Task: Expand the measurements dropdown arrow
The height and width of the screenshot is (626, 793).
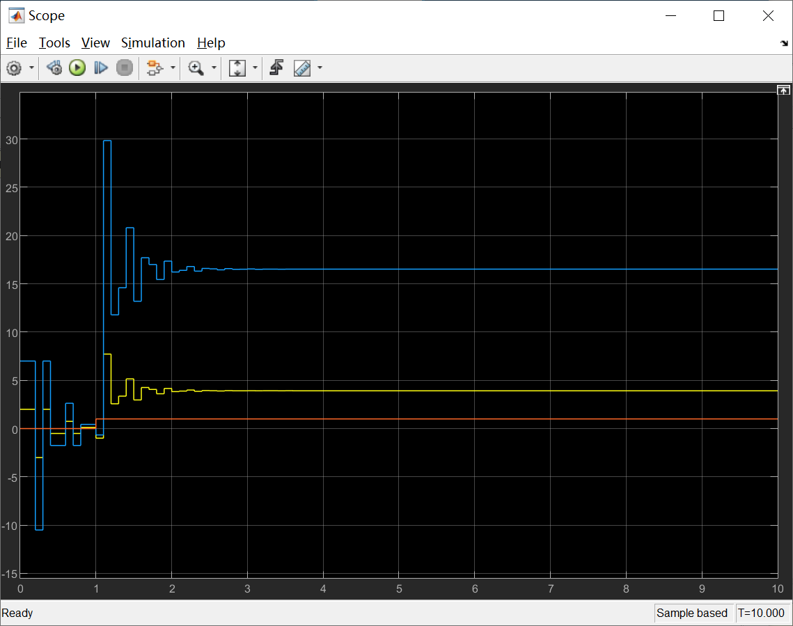Action: click(x=320, y=68)
